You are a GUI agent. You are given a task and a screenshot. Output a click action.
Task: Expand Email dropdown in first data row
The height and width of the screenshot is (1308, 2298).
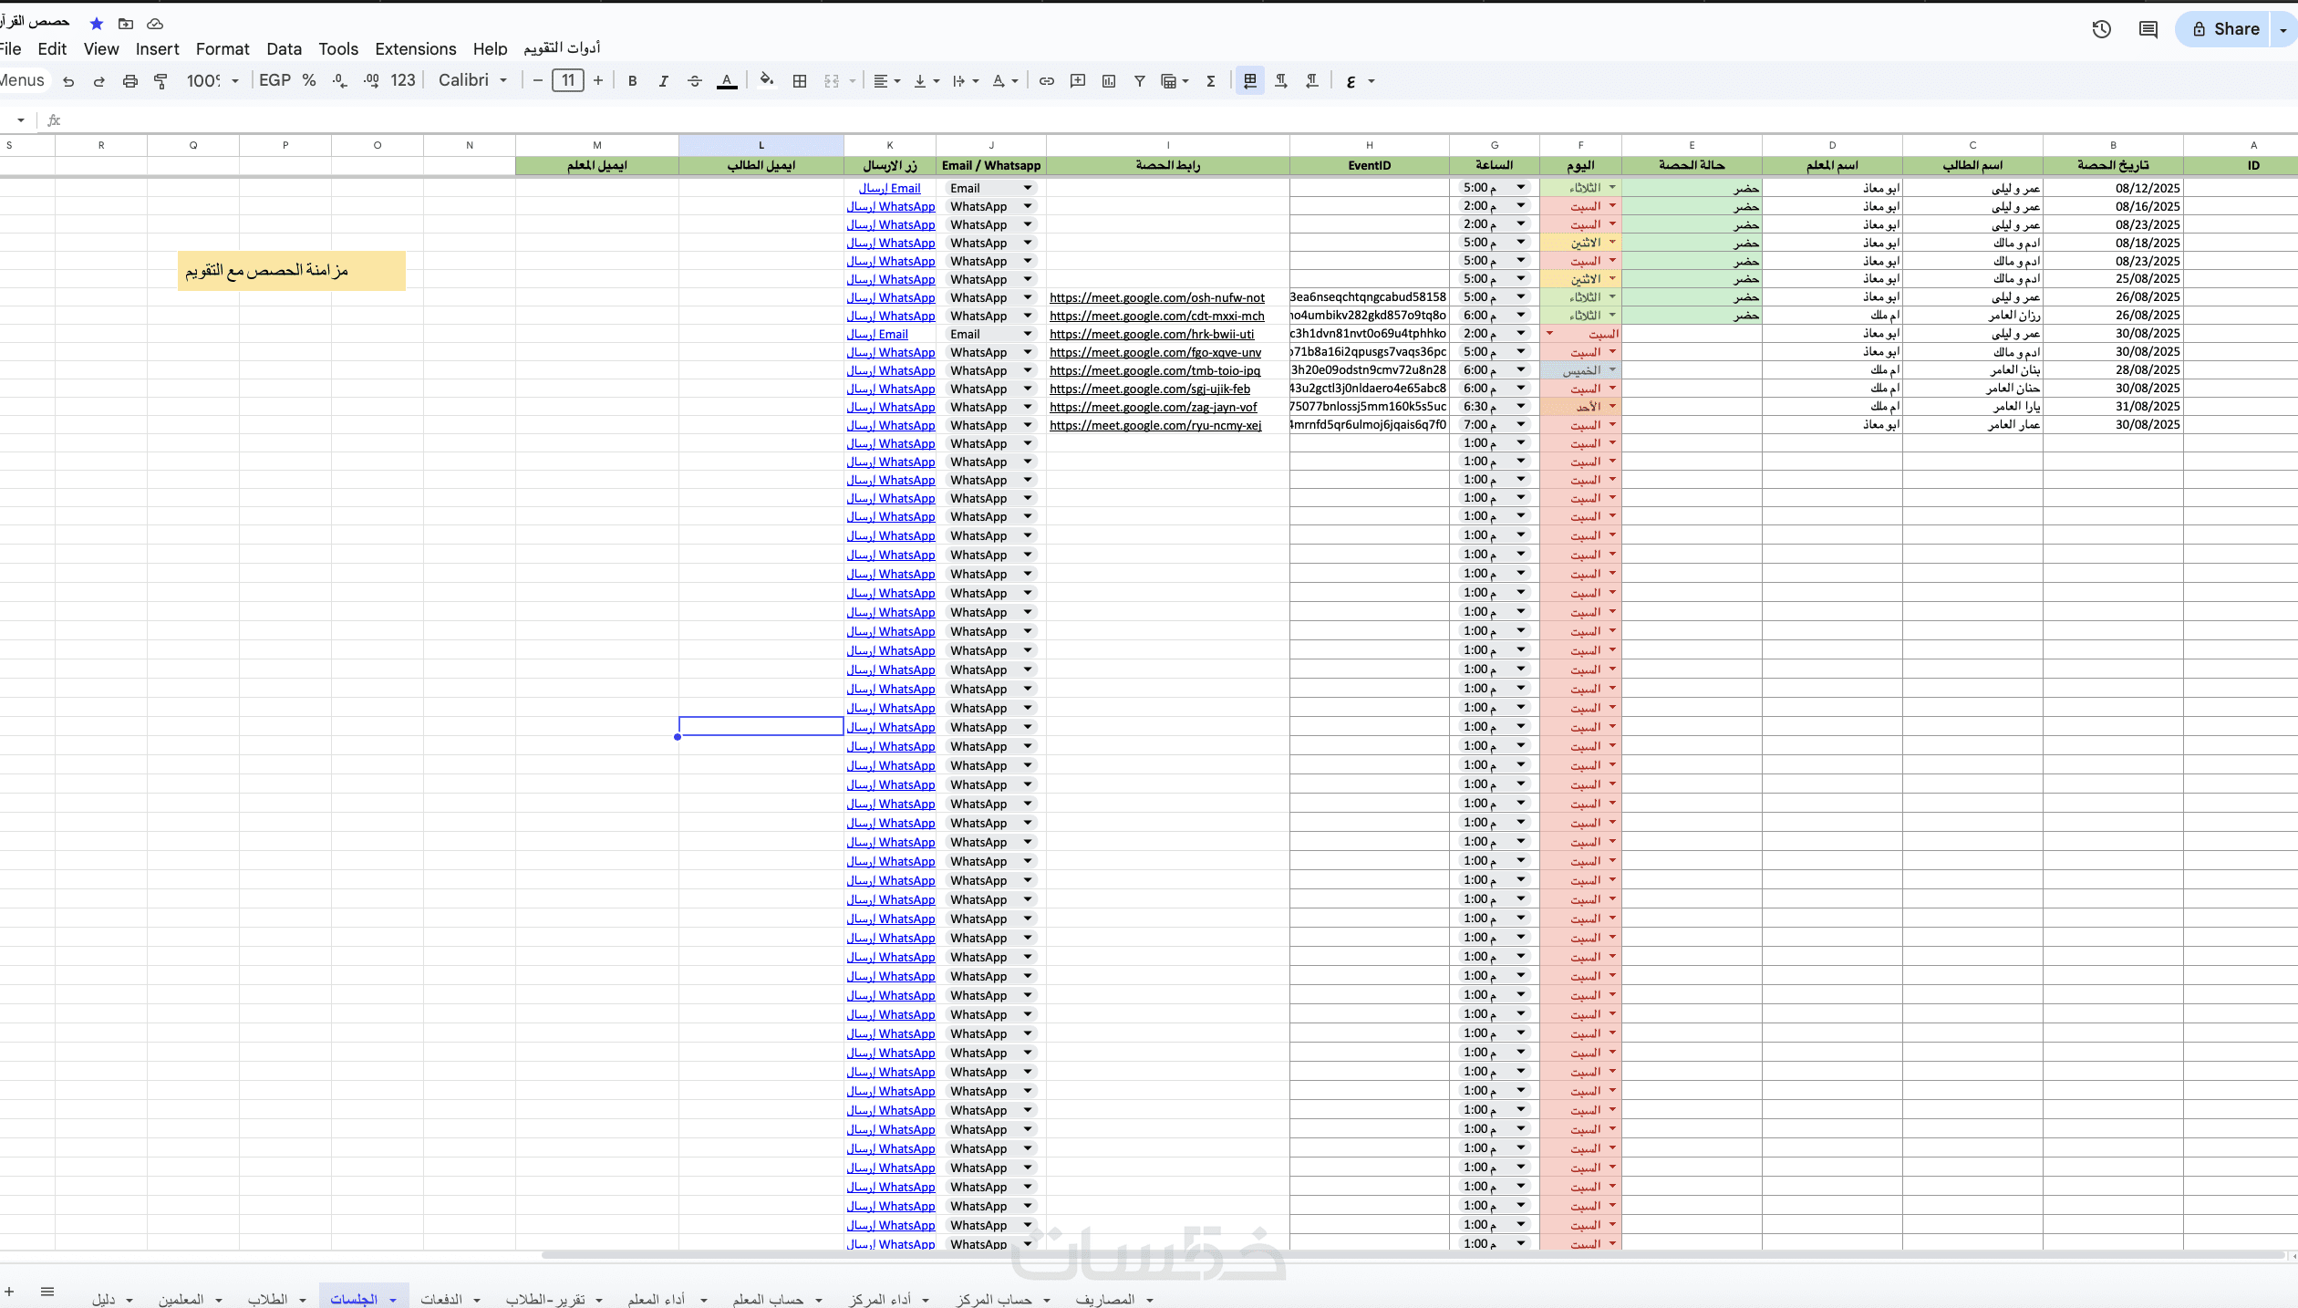pyautogui.click(x=1028, y=188)
